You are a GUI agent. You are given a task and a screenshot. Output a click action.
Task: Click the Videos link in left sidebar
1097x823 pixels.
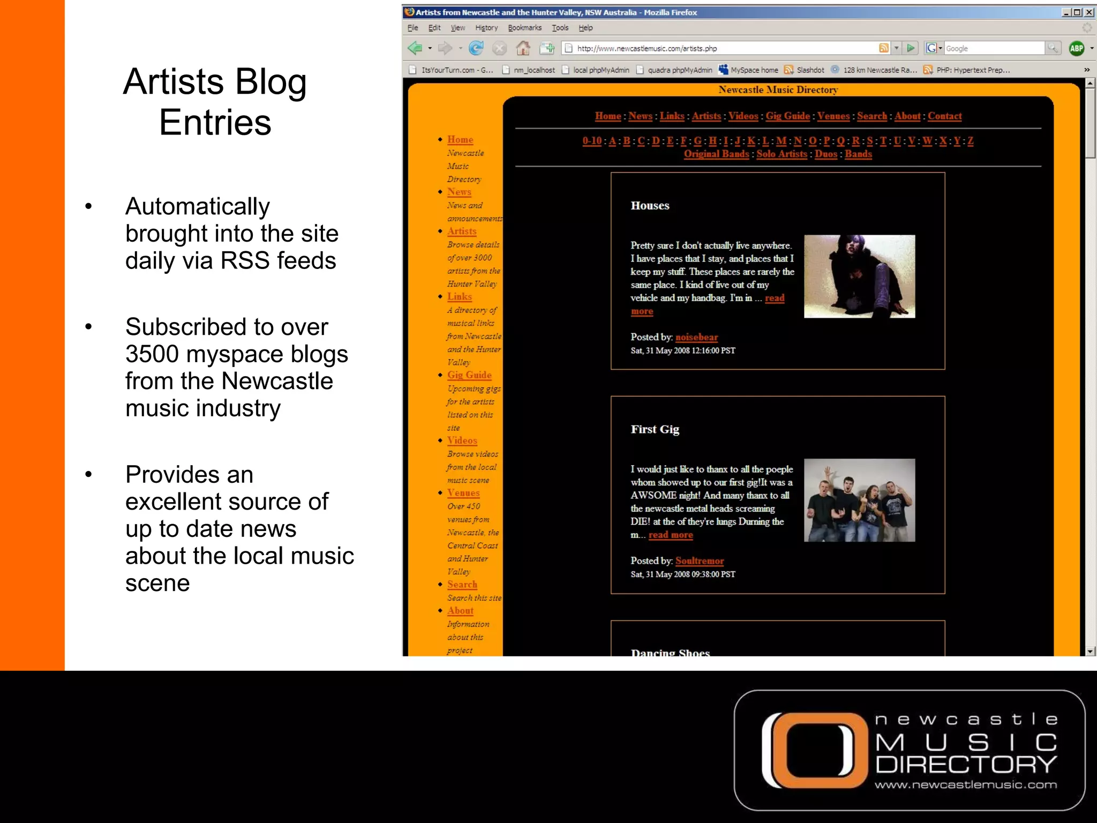point(462,440)
